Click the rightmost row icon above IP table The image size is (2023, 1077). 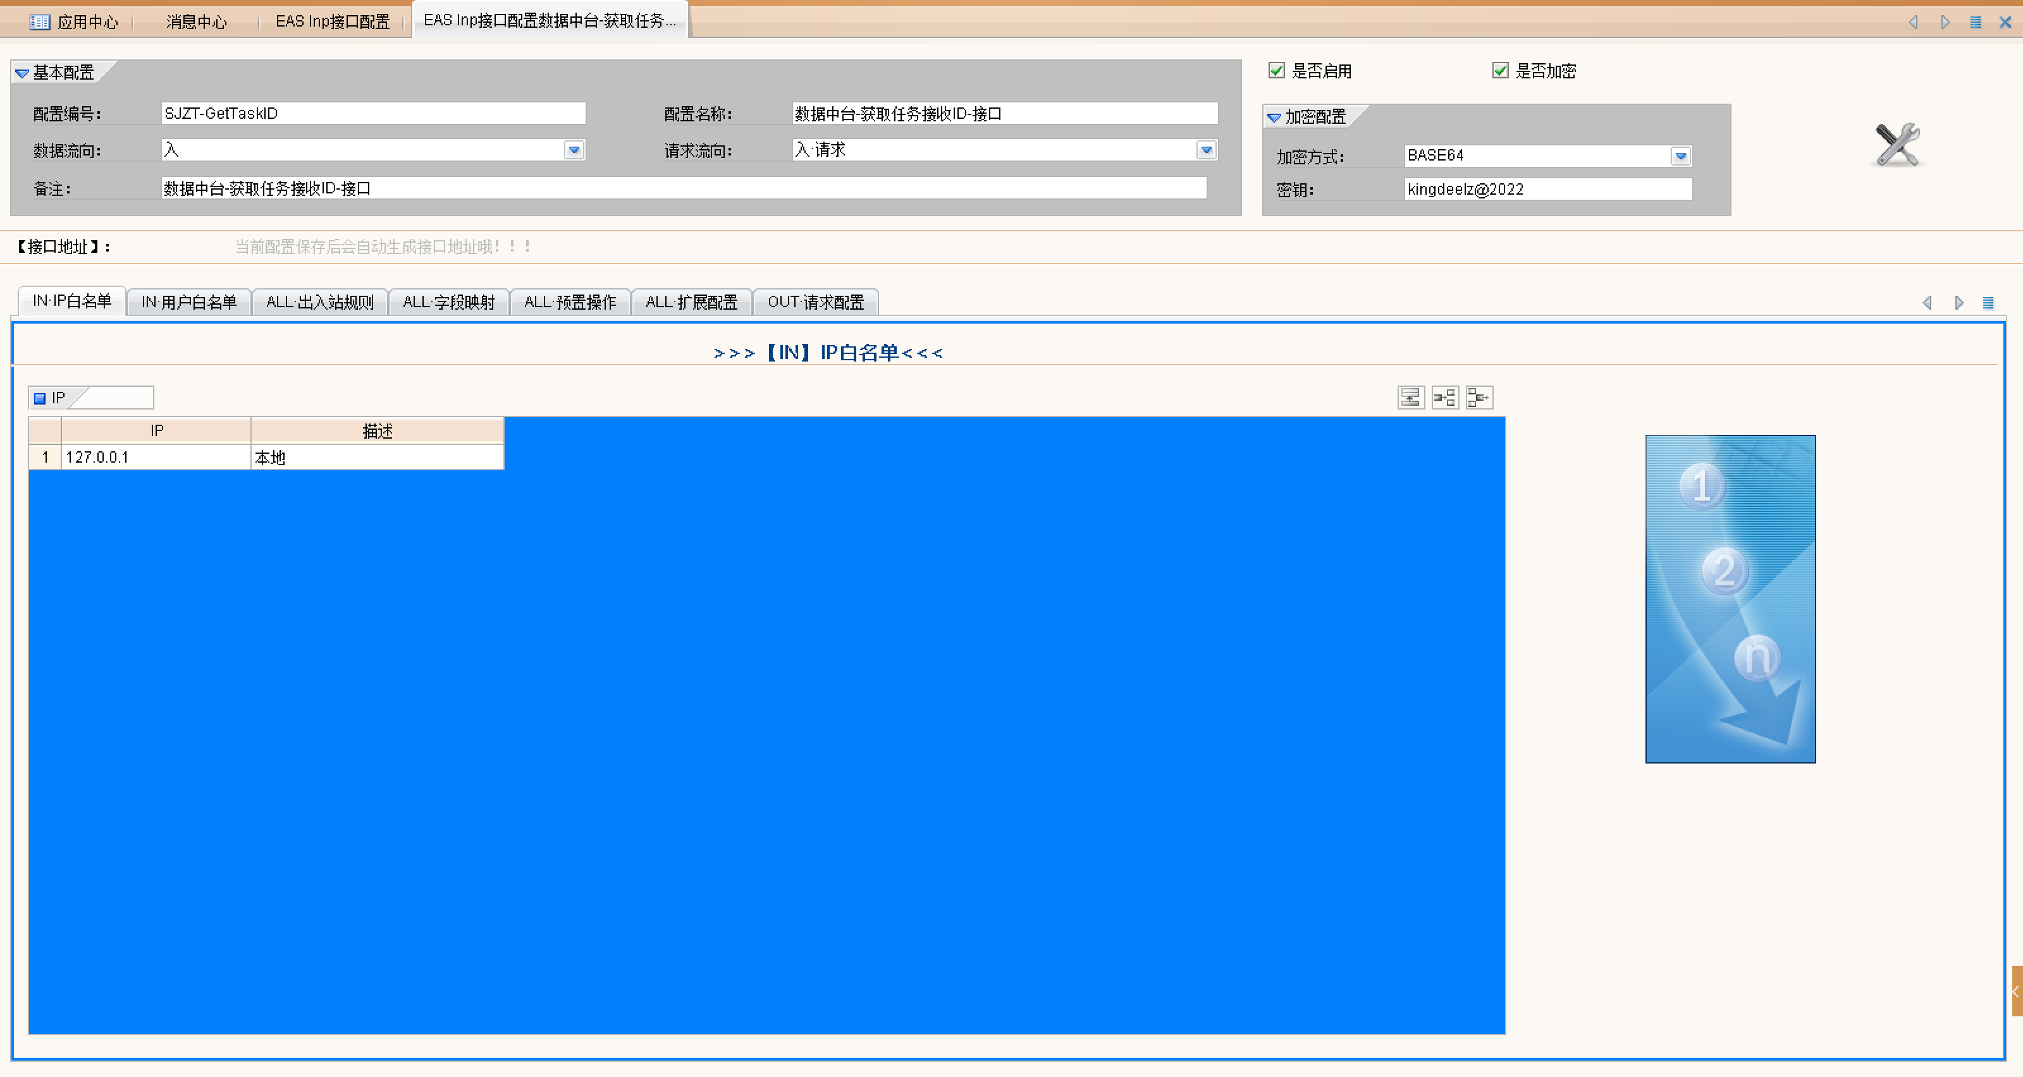pos(1479,398)
